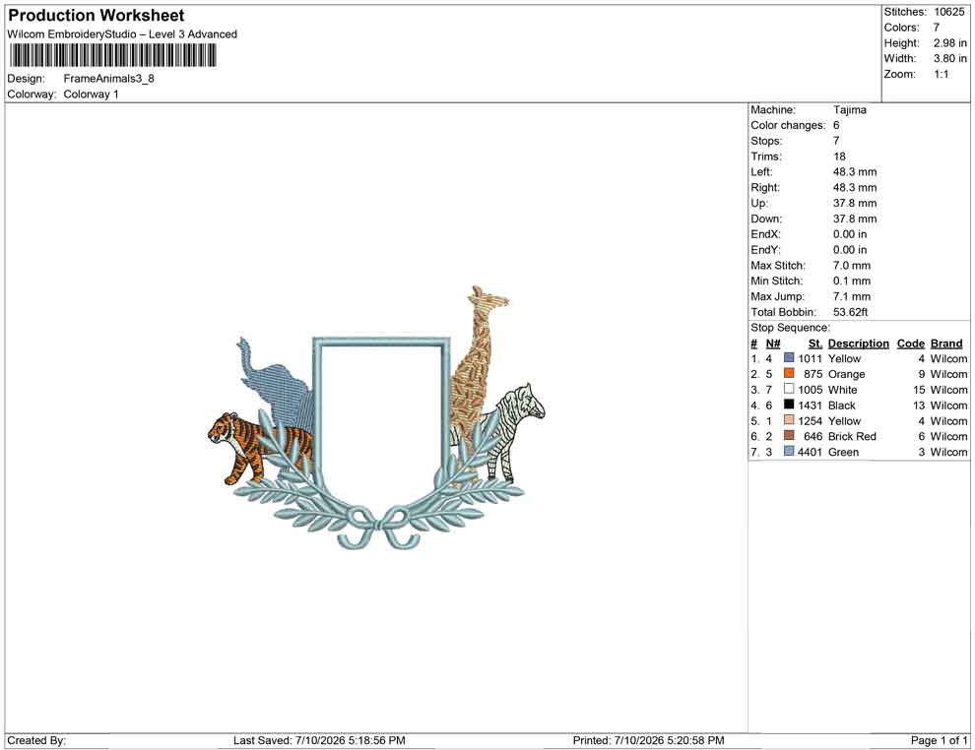Click the barcode under the worksheet title
This screenshot has width=975, height=750.
(112, 55)
